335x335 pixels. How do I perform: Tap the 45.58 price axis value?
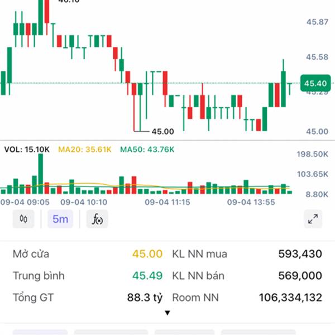click(x=317, y=57)
